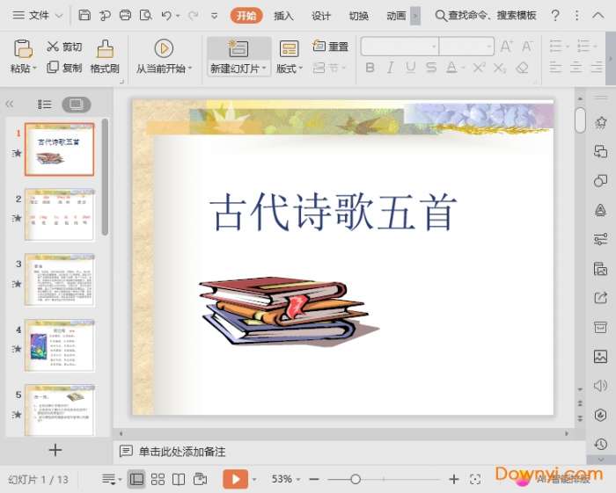Image resolution: width=616 pixels, height=493 pixels.
Task: Zoom out with minus button
Action: point(314,479)
